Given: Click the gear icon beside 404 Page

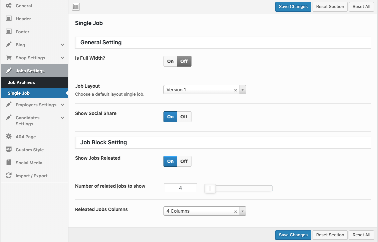Looking at the screenshot, I should pyautogui.click(x=9, y=137).
